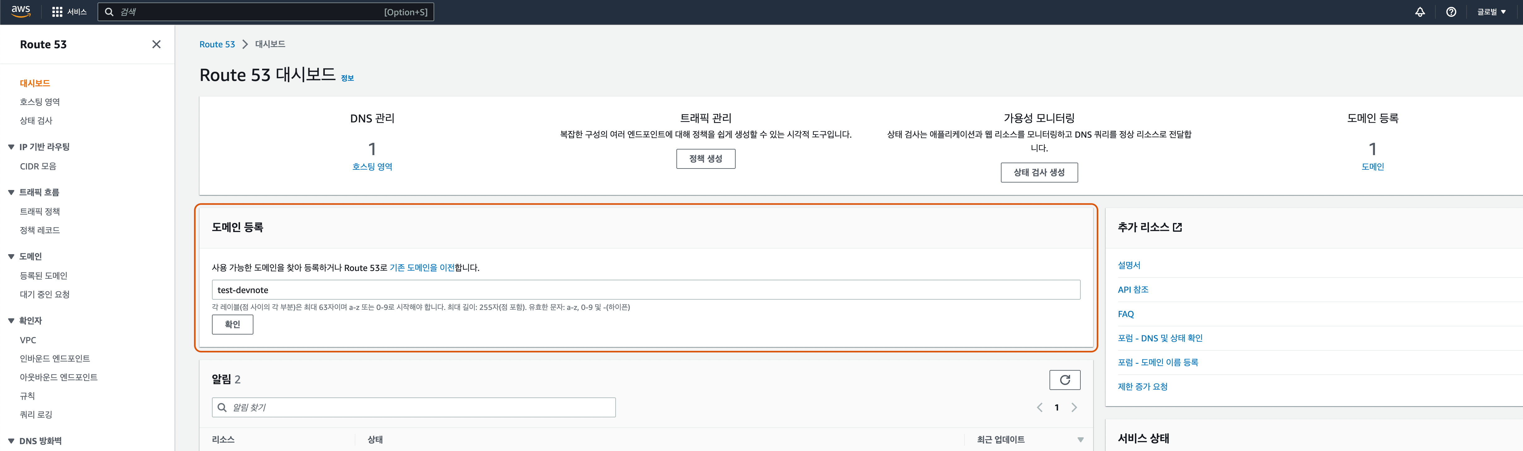The image size is (1523, 451).
Task: Close the Route 53 sidebar panel
Action: point(156,44)
